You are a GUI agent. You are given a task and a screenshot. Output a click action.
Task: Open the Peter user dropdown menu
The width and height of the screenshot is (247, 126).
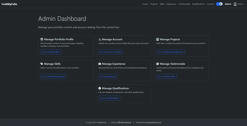[x=241, y=4]
